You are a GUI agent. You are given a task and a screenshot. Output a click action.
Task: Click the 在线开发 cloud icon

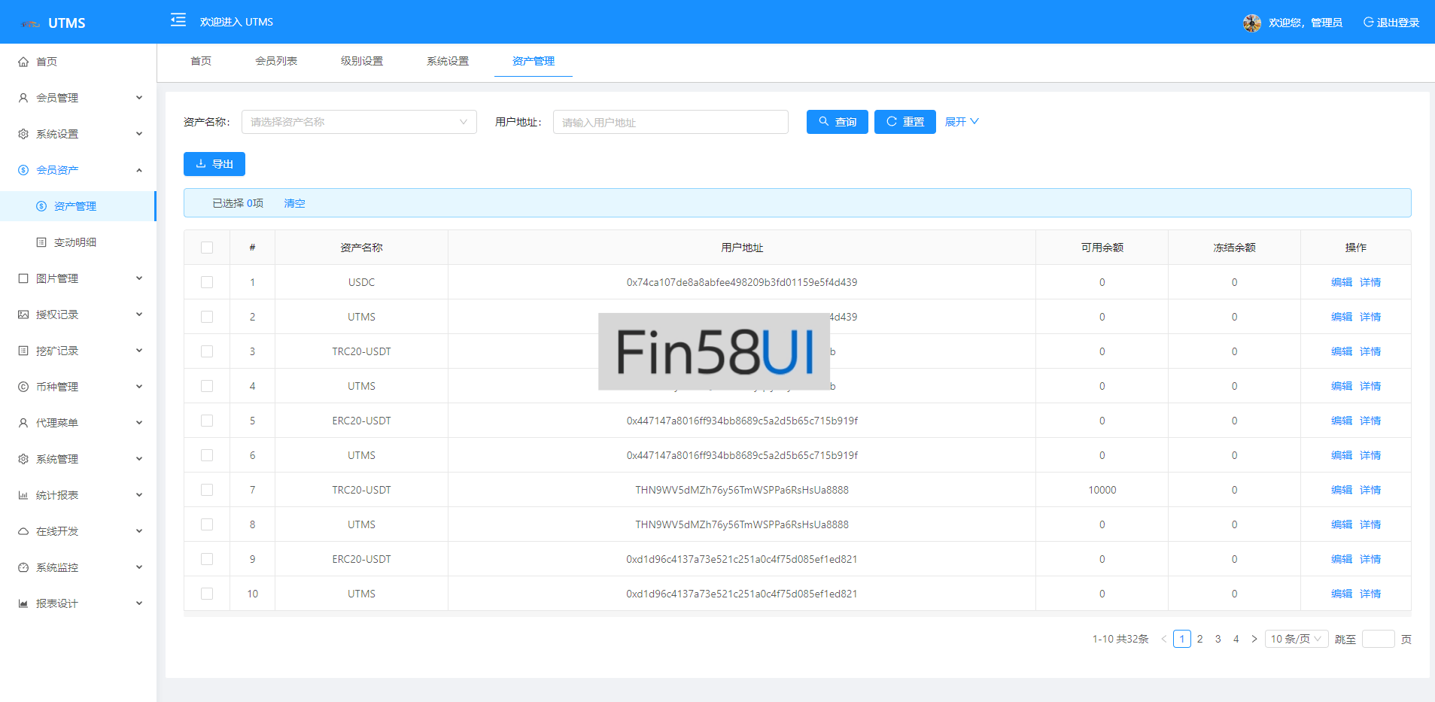(x=23, y=531)
